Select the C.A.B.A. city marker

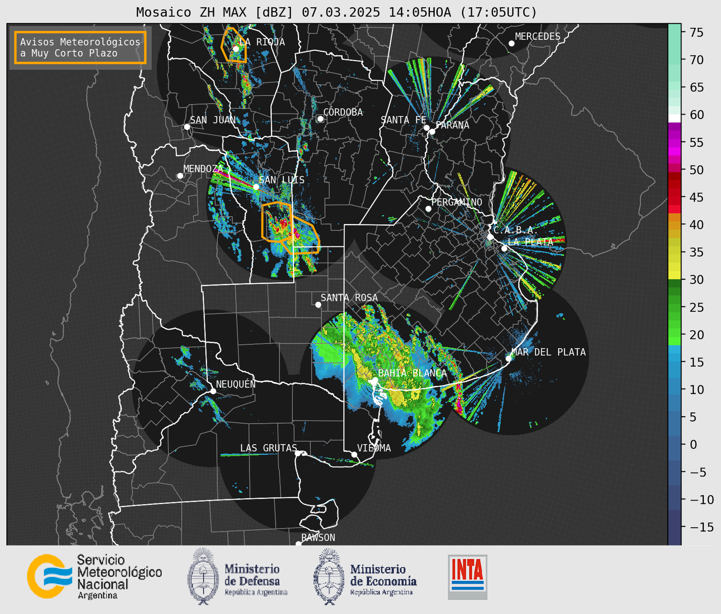coord(490,237)
